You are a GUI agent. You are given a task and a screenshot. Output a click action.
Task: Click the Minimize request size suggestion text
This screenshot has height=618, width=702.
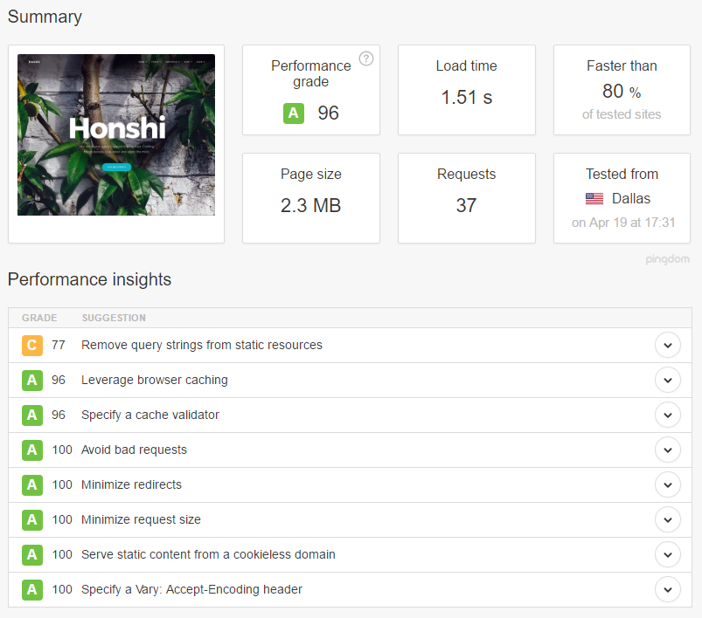141,519
